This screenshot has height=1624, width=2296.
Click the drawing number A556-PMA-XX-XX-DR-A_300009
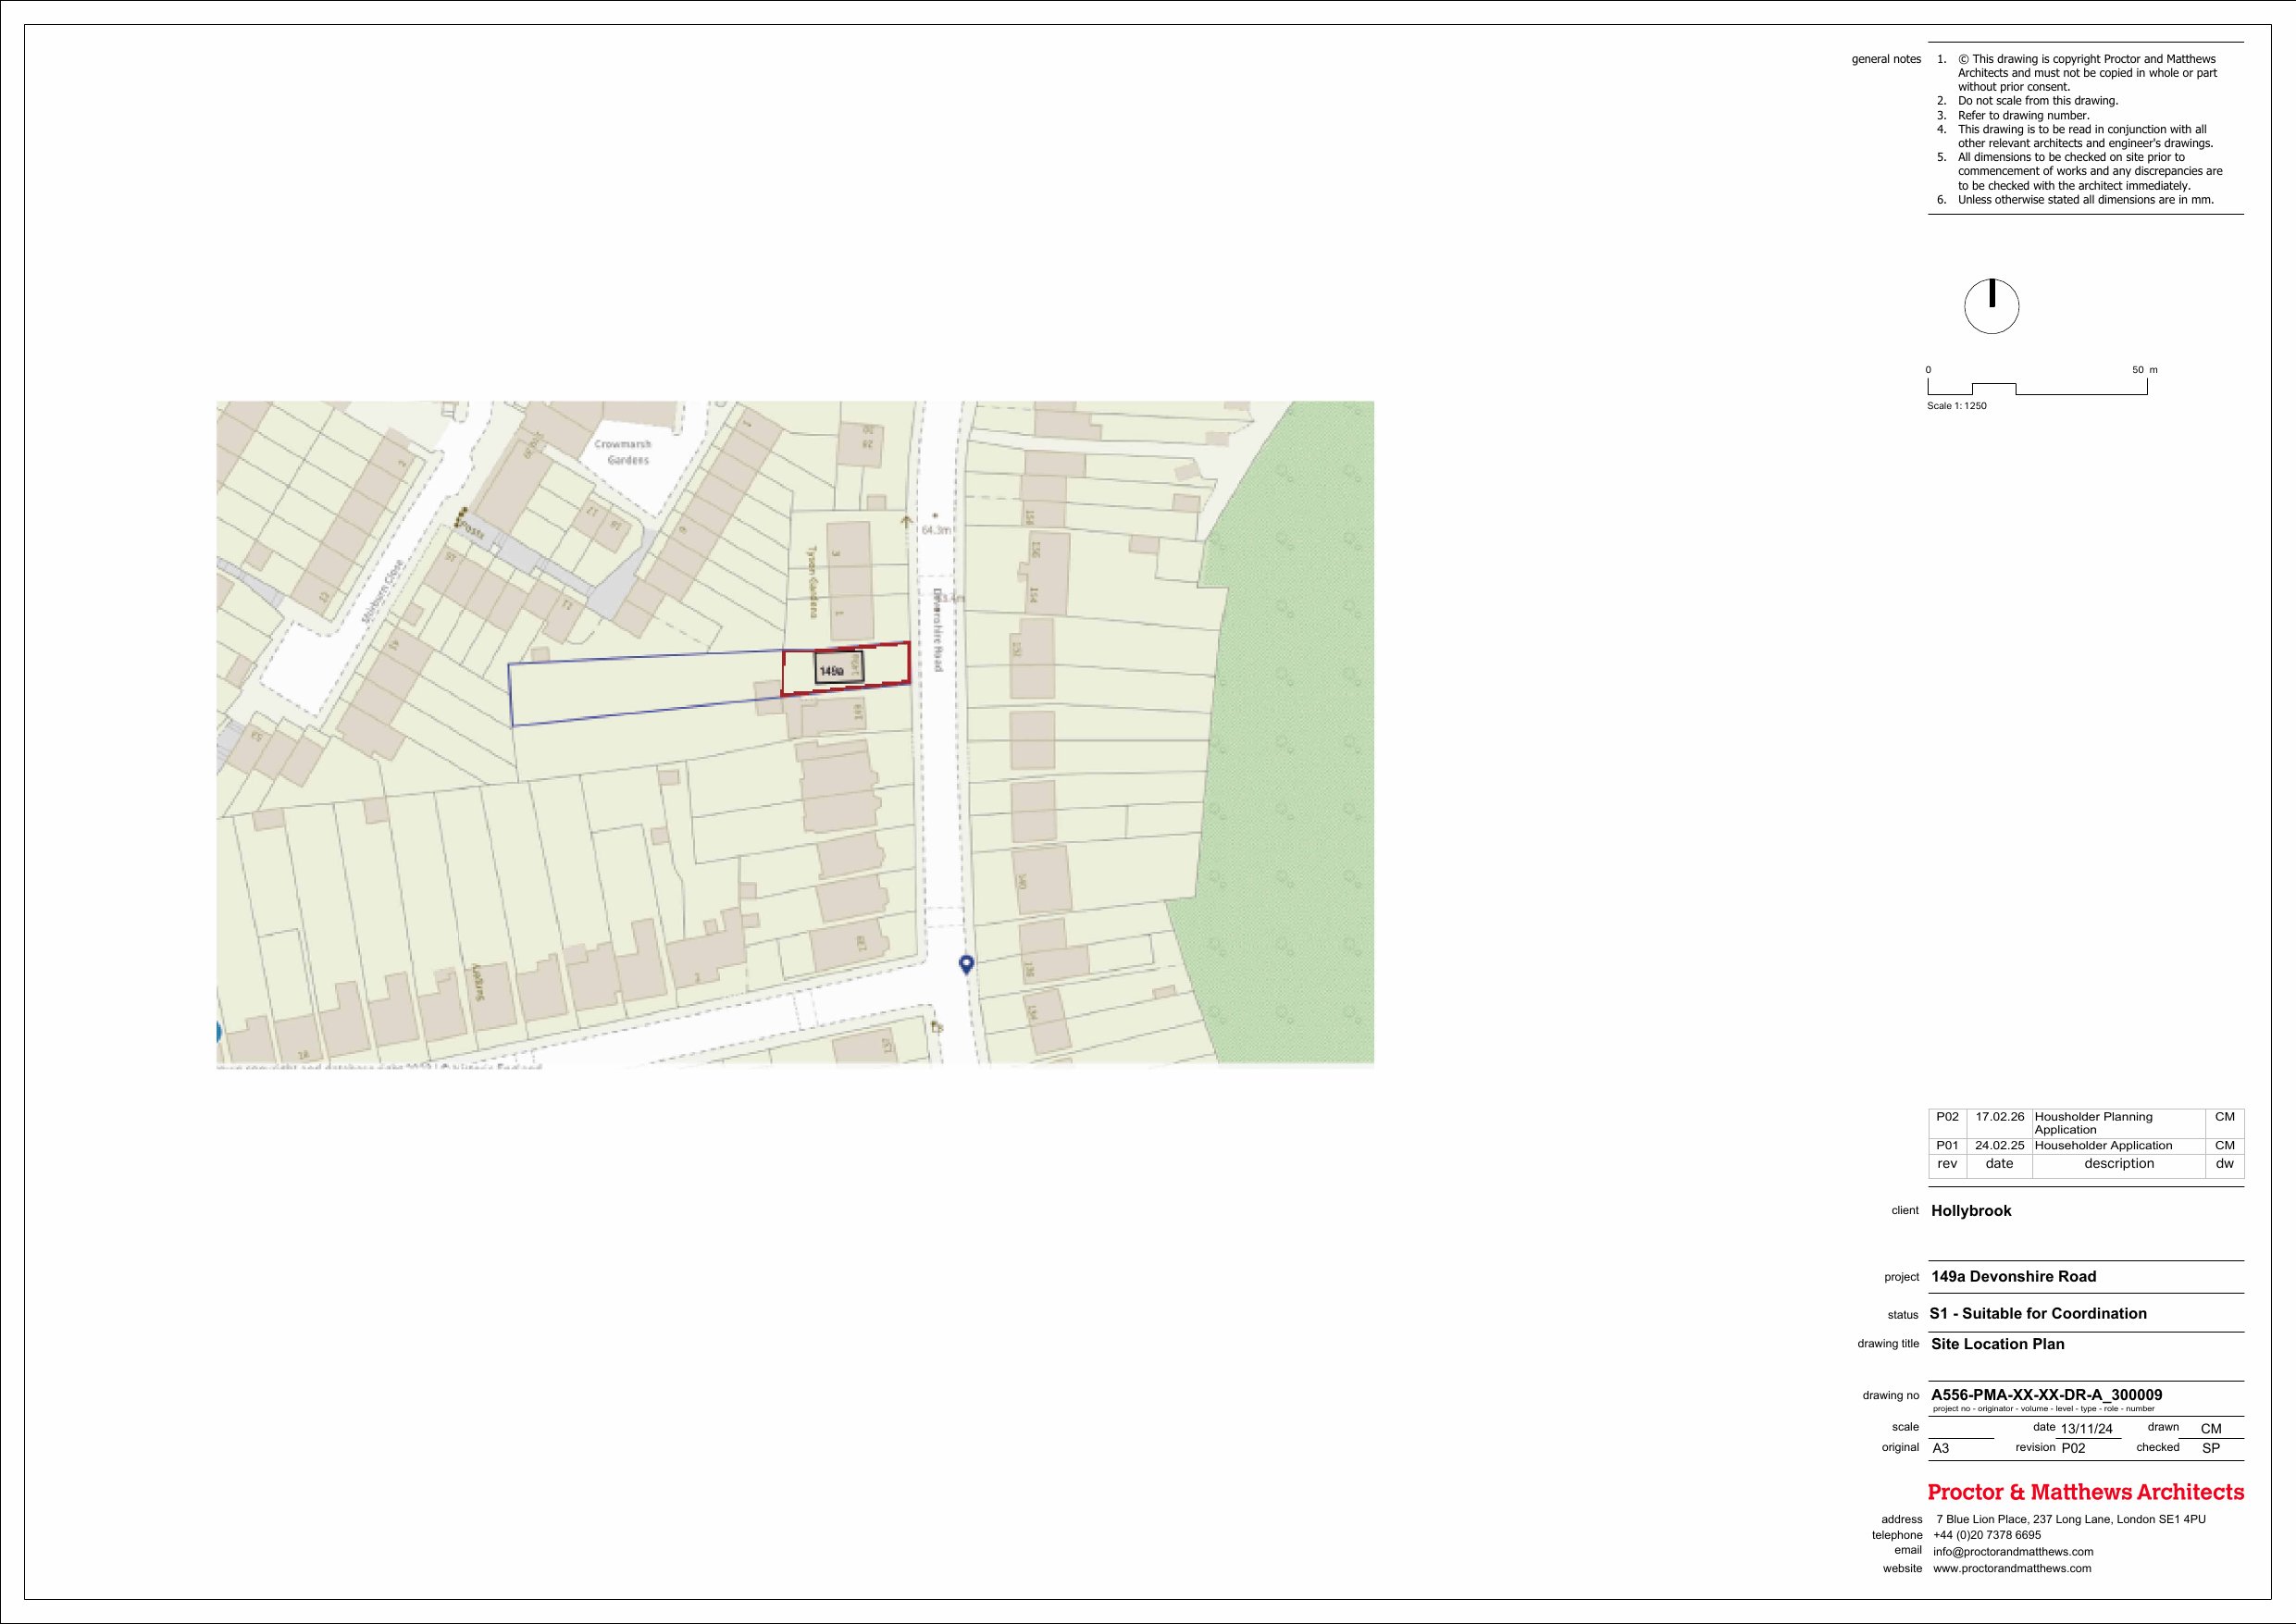pos(2046,1395)
